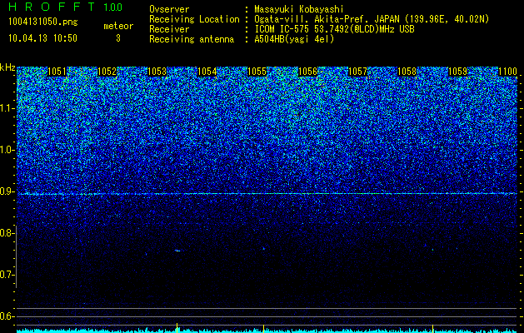Click the meteor count label

(x=118, y=26)
